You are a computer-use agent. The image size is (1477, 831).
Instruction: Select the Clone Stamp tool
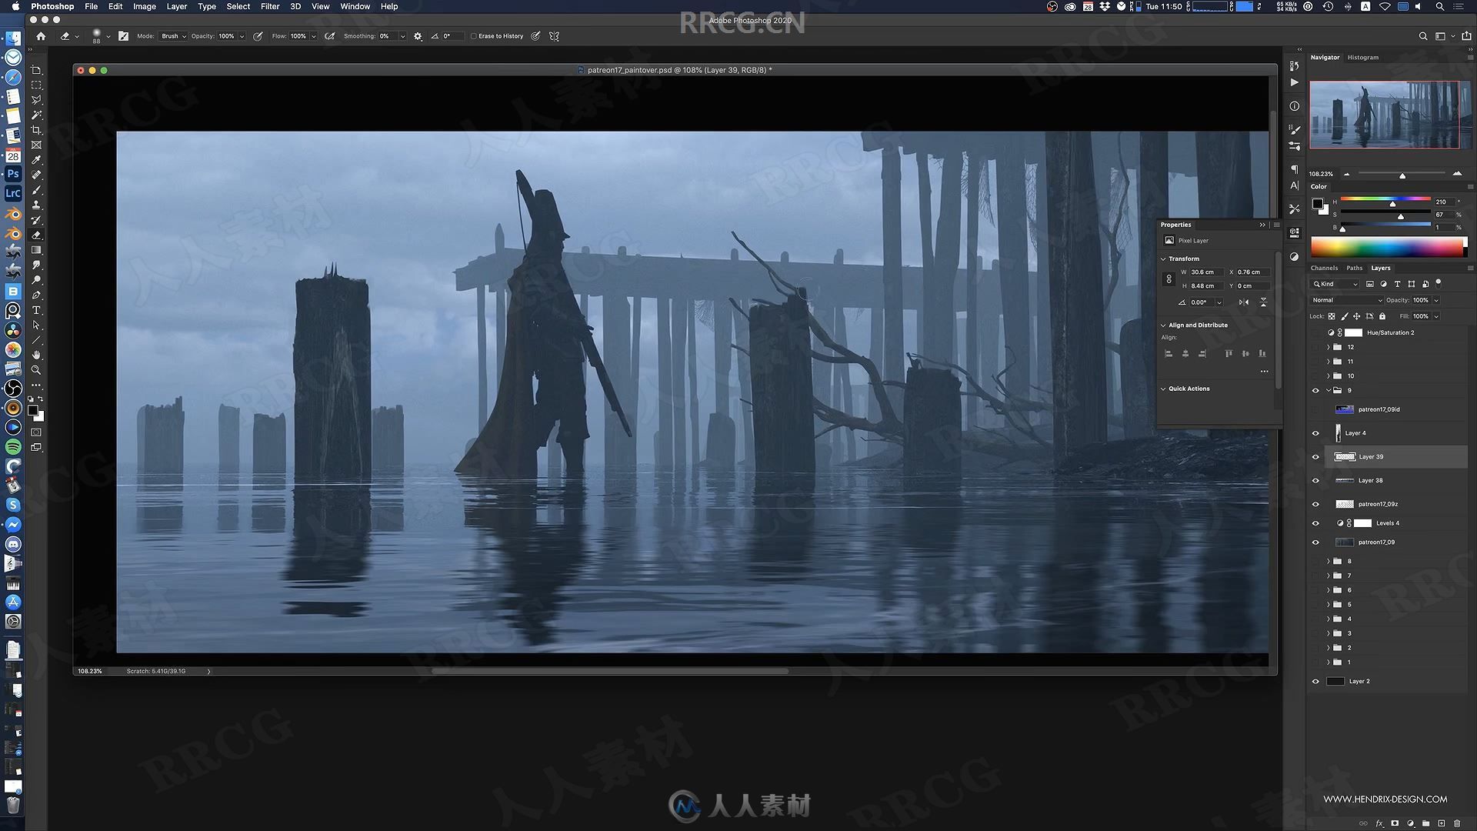(x=36, y=205)
